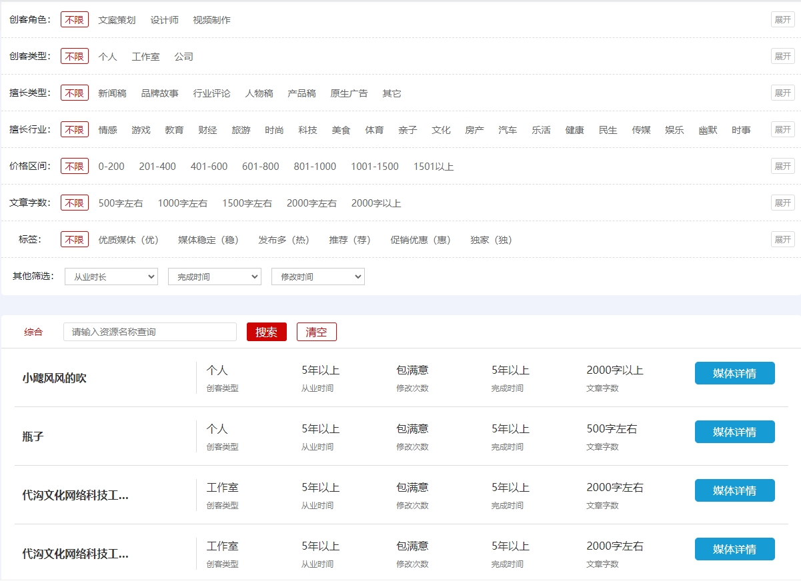The height and width of the screenshot is (581, 801).
Task: Click the 清空 button
Action: pyautogui.click(x=316, y=332)
